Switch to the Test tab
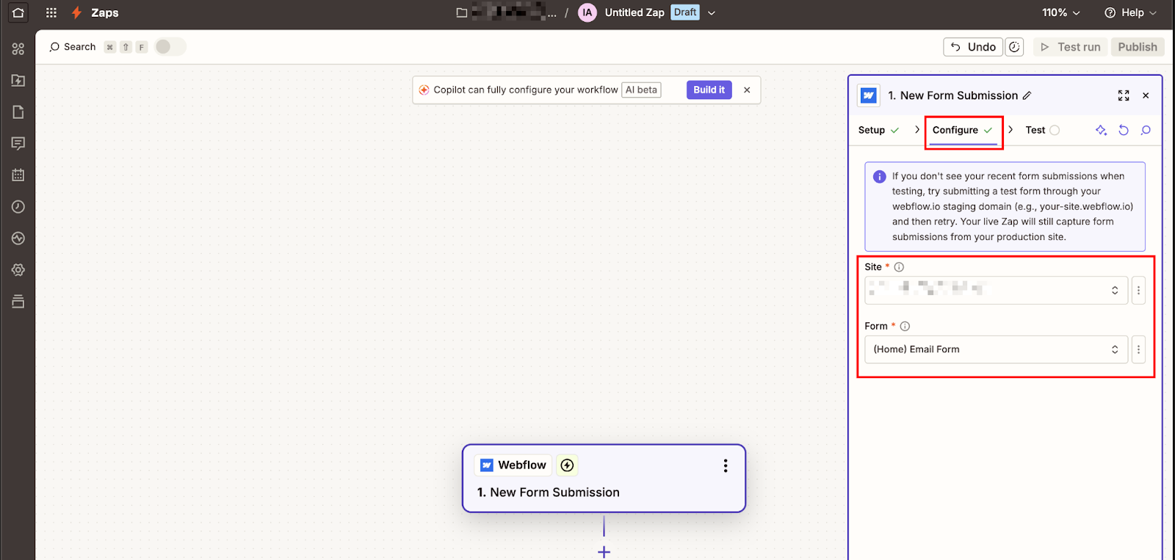This screenshot has width=1175, height=560. point(1042,130)
